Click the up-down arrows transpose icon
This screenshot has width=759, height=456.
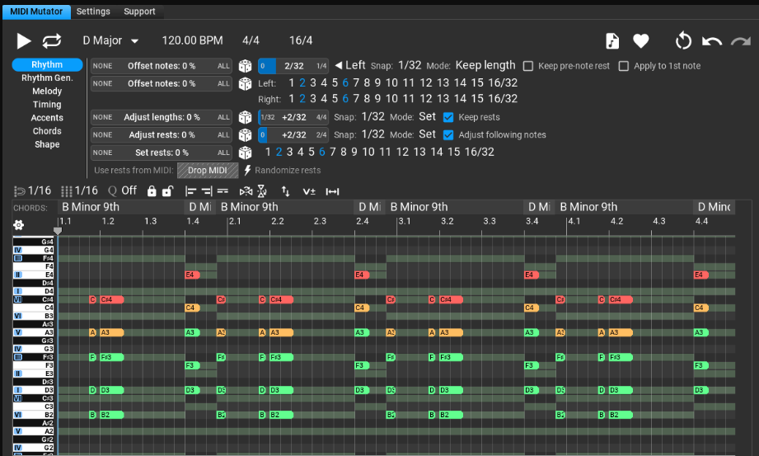point(286,191)
